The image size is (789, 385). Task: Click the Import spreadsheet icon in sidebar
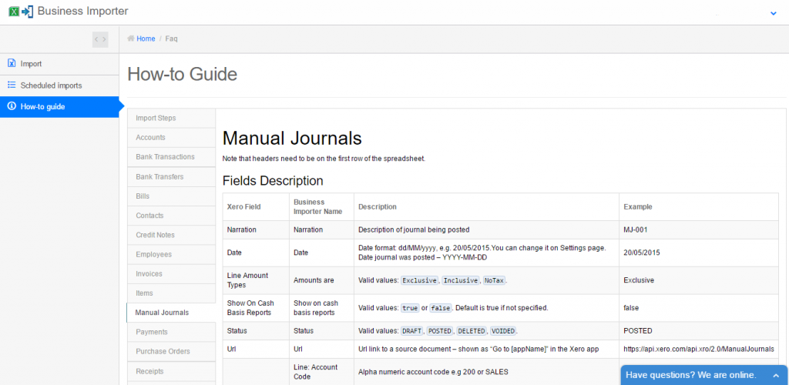tap(12, 63)
